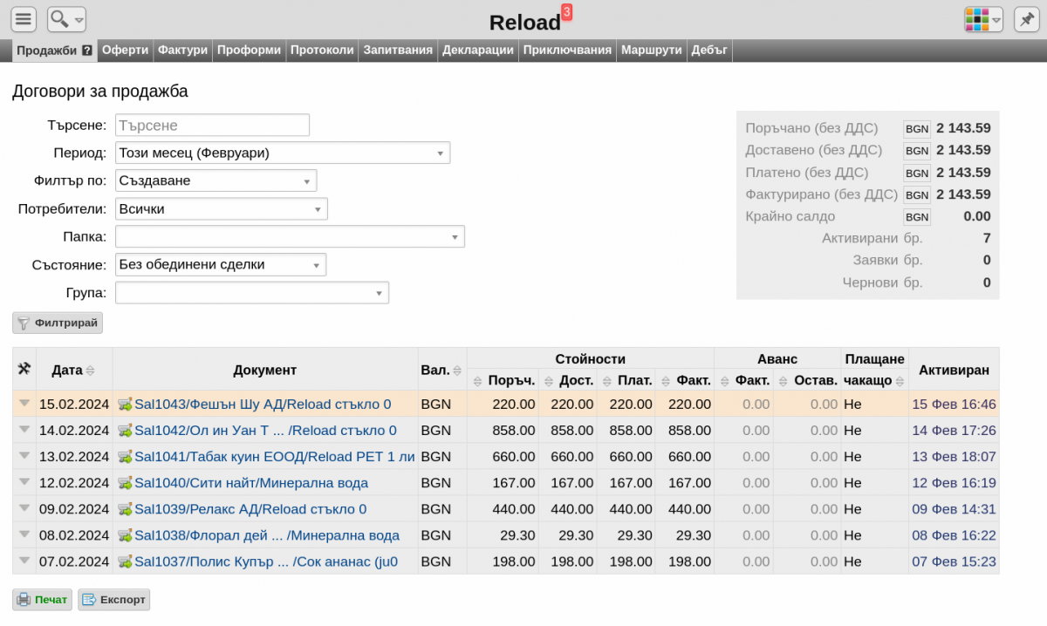Open Sal1043 Фешън Шу АД document link
1047x626 pixels.
[x=263, y=405]
